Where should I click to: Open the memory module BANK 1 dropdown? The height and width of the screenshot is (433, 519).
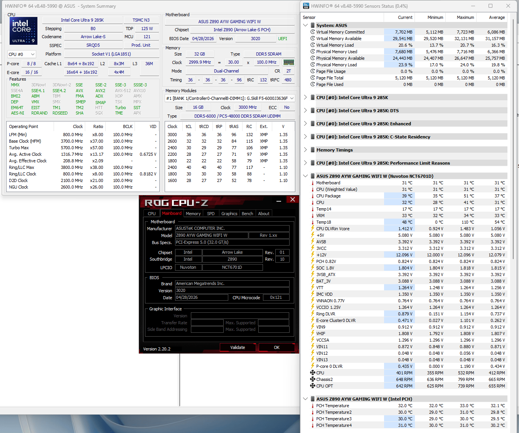click(x=230, y=98)
